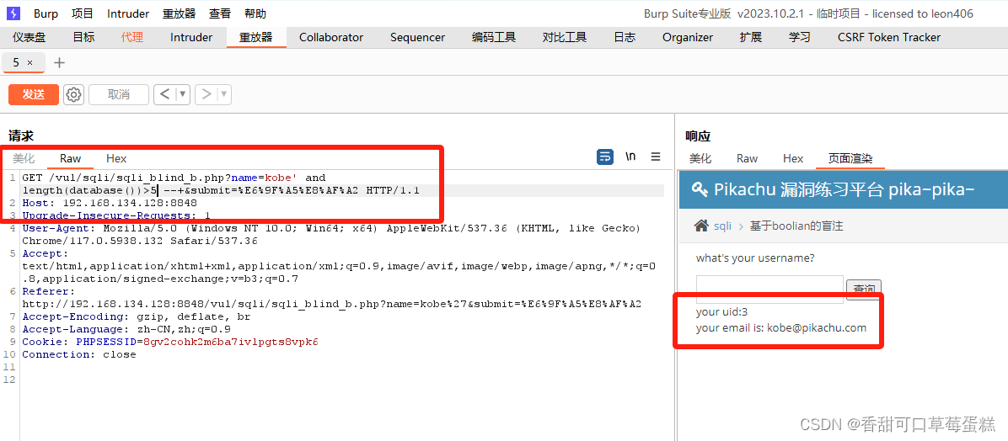Select the request Hex view tab
The width and height of the screenshot is (1008, 441).
[116, 158]
